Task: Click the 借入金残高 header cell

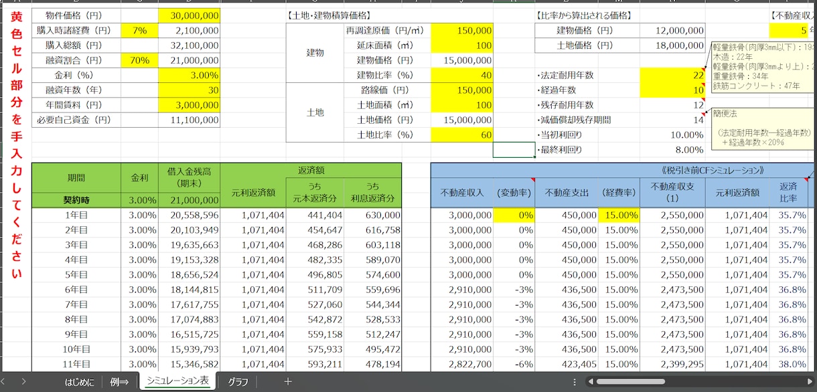Action: (190, 178)
